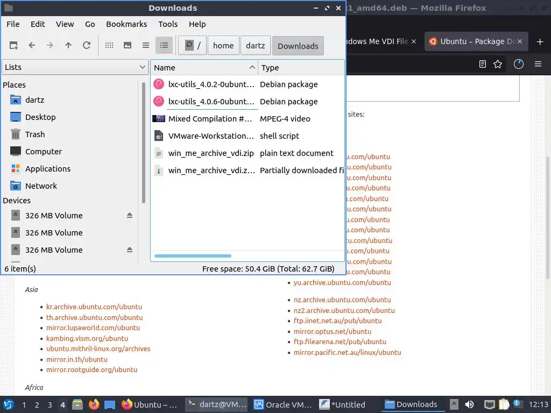The width and height of the screenshot is (551, 413).
Task: Switch to Oracle VM VirtualBox taskbar entry
Action: 283,404
